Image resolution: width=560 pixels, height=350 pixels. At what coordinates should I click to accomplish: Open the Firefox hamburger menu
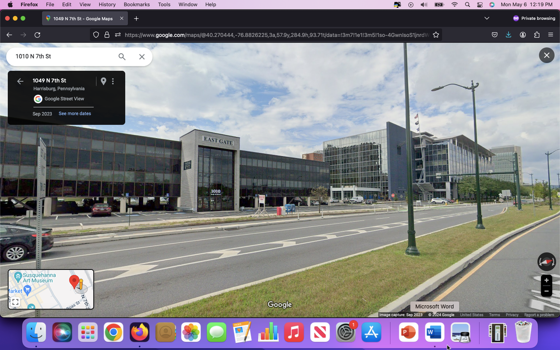[551, 35]
